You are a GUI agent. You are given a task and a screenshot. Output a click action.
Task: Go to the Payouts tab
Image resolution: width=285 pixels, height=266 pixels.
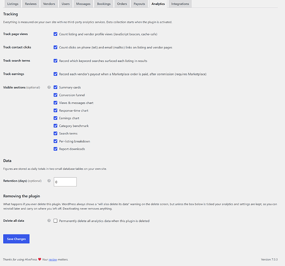pos(139,4)
